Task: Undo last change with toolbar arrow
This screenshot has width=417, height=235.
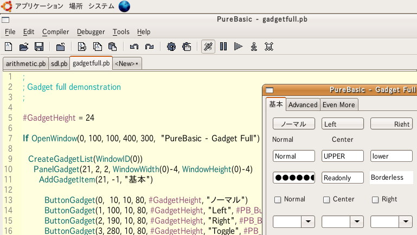Action: 134,47
